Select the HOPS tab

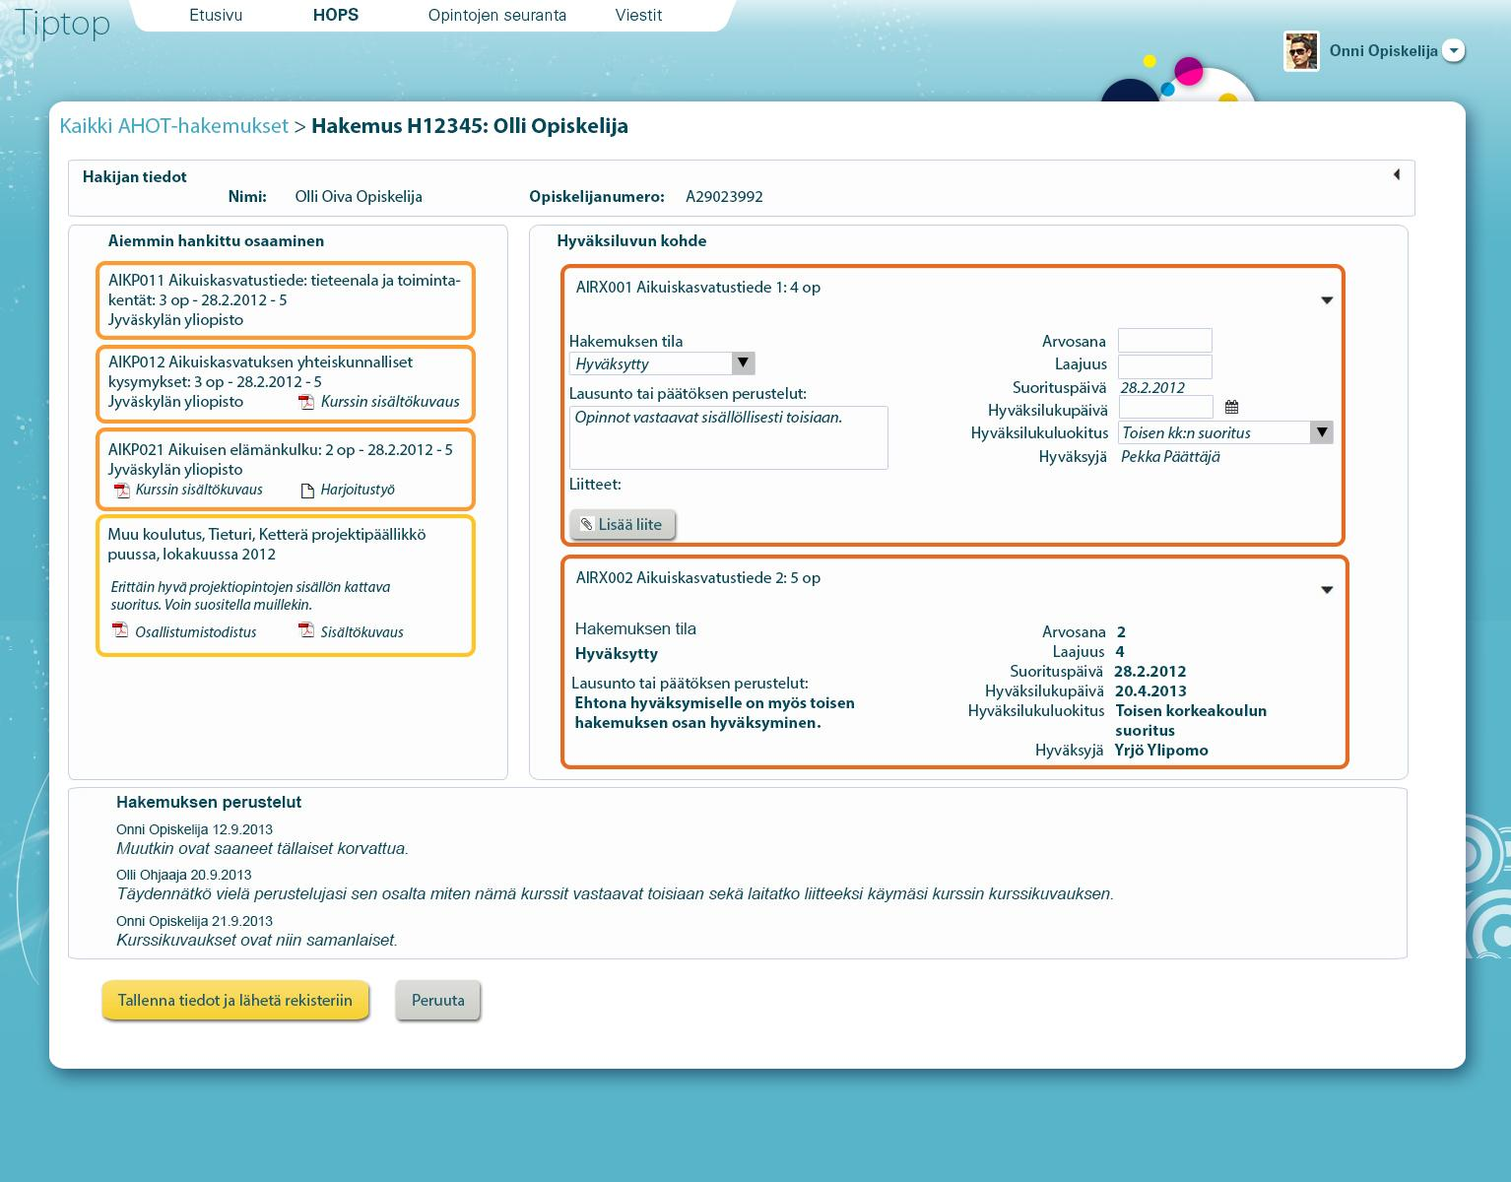336,15
